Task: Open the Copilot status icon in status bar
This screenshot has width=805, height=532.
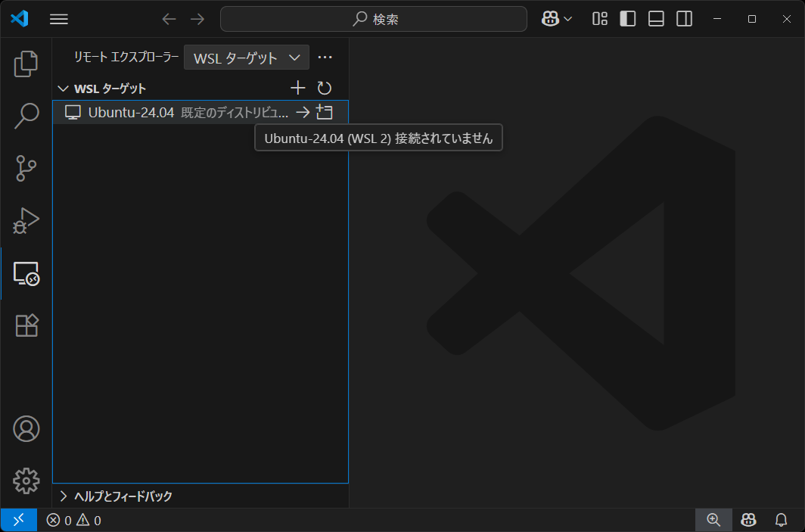Action: pyautogui.click(x=748, y=520)
